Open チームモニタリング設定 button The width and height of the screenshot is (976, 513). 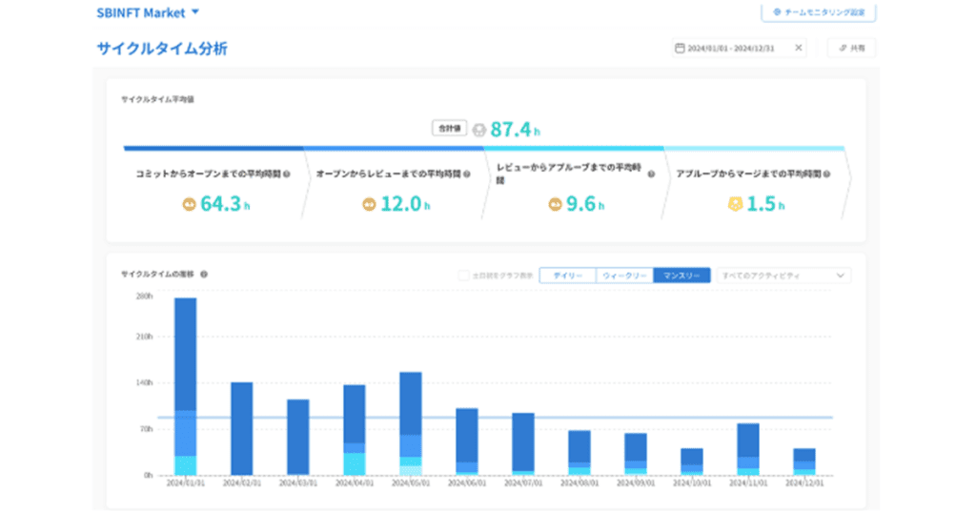[x=819, y=12]
